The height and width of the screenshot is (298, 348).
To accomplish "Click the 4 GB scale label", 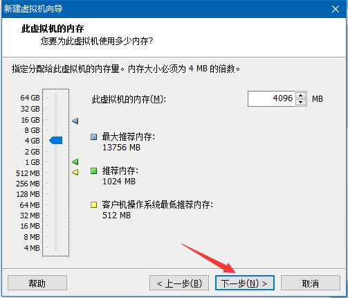I will click(32, 141).
